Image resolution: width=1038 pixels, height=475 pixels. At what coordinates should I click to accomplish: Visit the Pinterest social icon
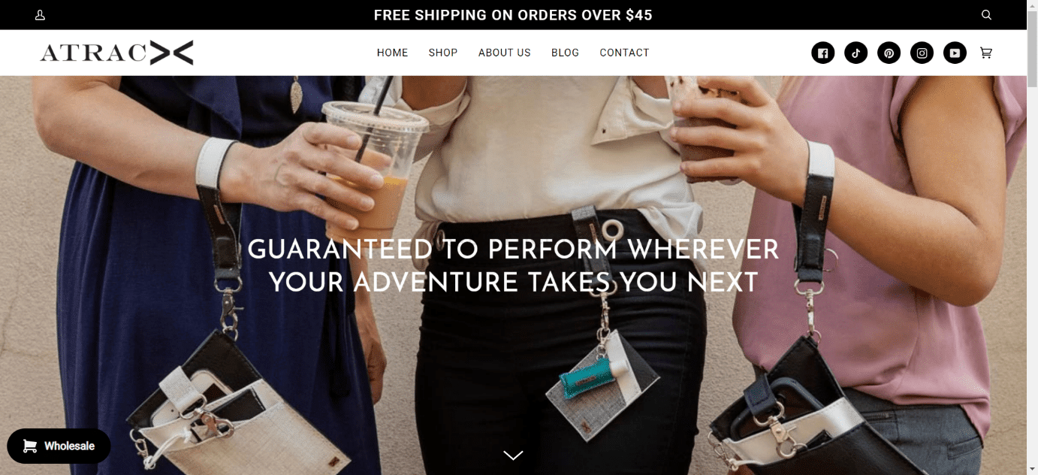coord(889,53)
